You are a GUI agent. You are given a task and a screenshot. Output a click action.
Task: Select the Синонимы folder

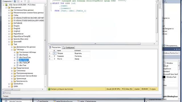tap(21, 71)
